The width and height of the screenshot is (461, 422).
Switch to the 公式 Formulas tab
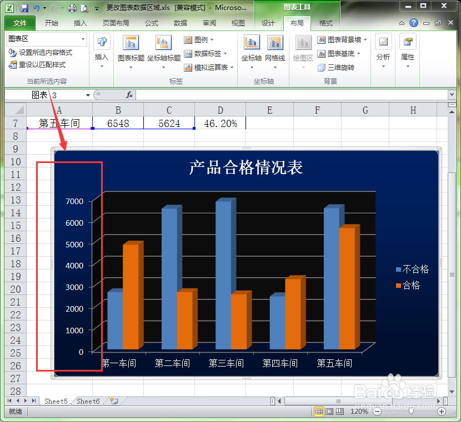click(x=152, y=23)
